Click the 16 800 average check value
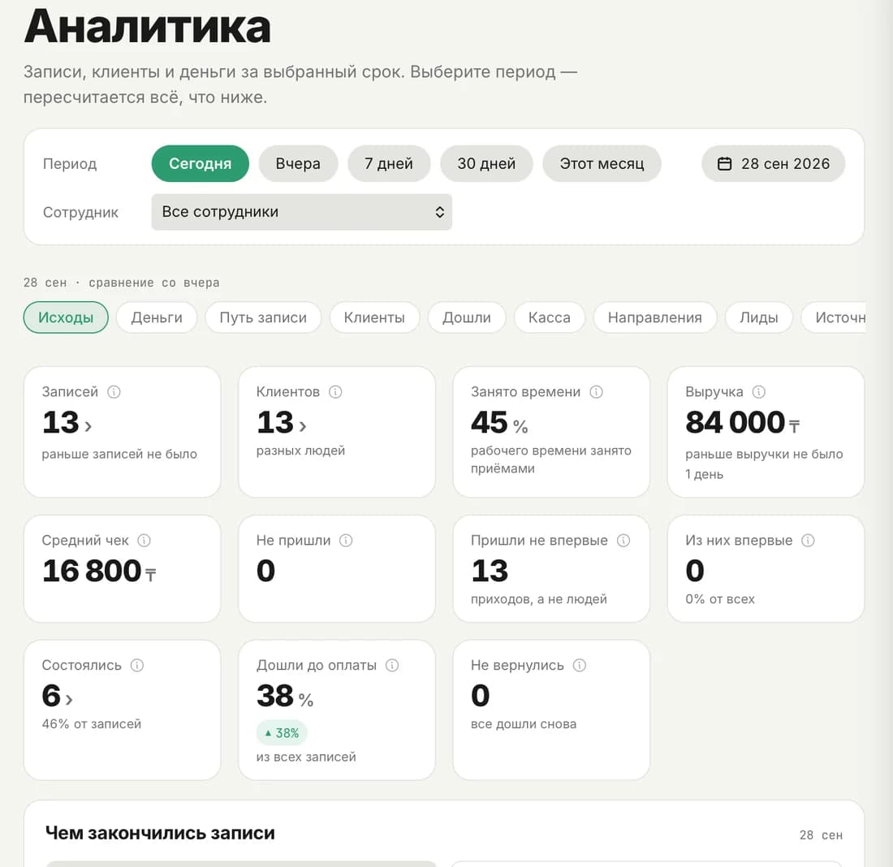 click(92, 571)
